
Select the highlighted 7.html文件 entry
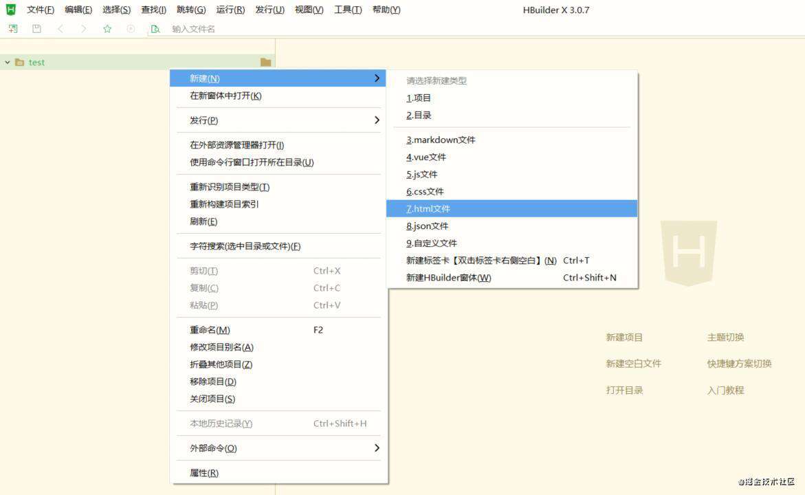click(512, 208)
